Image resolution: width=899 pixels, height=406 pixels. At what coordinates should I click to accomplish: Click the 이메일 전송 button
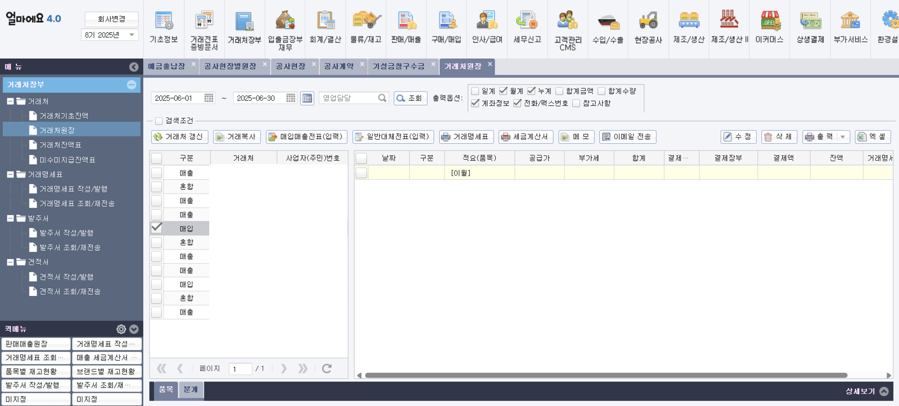coord(627,137)
